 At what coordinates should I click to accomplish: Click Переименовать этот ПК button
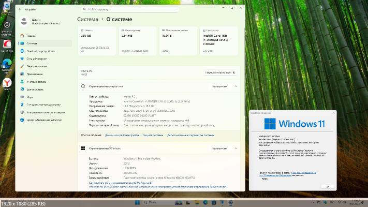click(x=220, y=73)
